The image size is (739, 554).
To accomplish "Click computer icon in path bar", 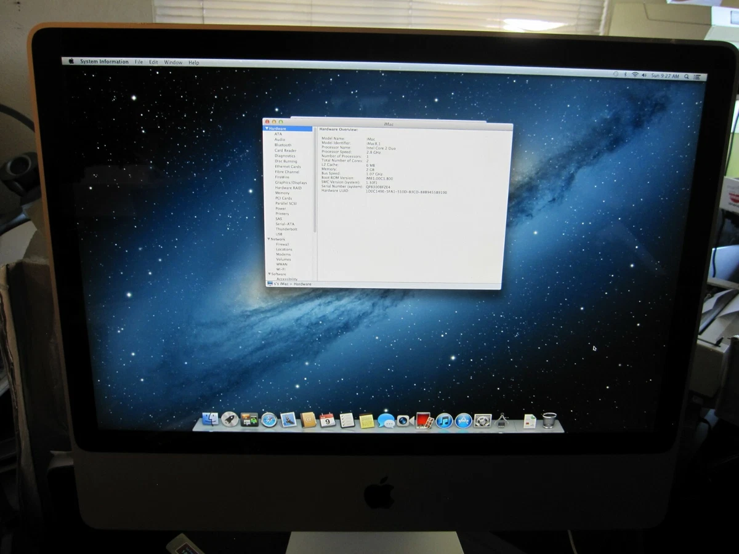I will click(x=270, y=284).
